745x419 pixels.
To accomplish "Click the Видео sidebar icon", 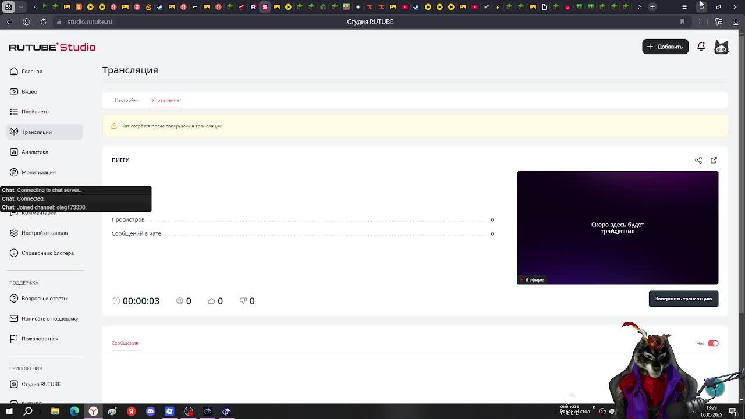I will coord(14,91).
